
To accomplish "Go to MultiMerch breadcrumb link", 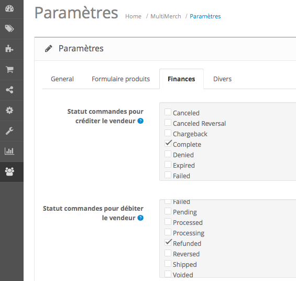I will tap(166, 16).
